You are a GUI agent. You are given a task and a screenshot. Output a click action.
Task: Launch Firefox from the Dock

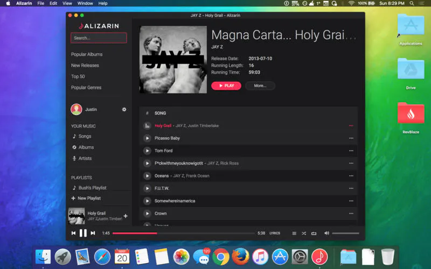click(x=240, y=257)
